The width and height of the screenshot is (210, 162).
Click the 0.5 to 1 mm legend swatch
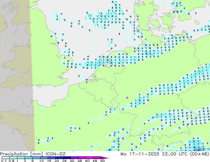coord(13,158)
